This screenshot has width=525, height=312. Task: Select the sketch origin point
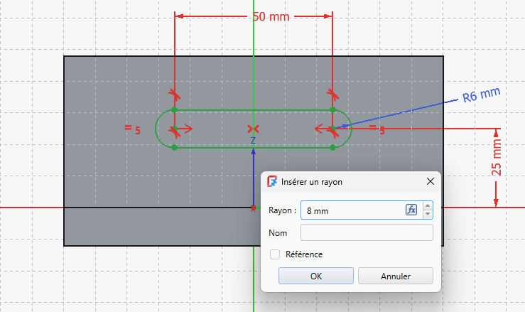tap(254, 208)
